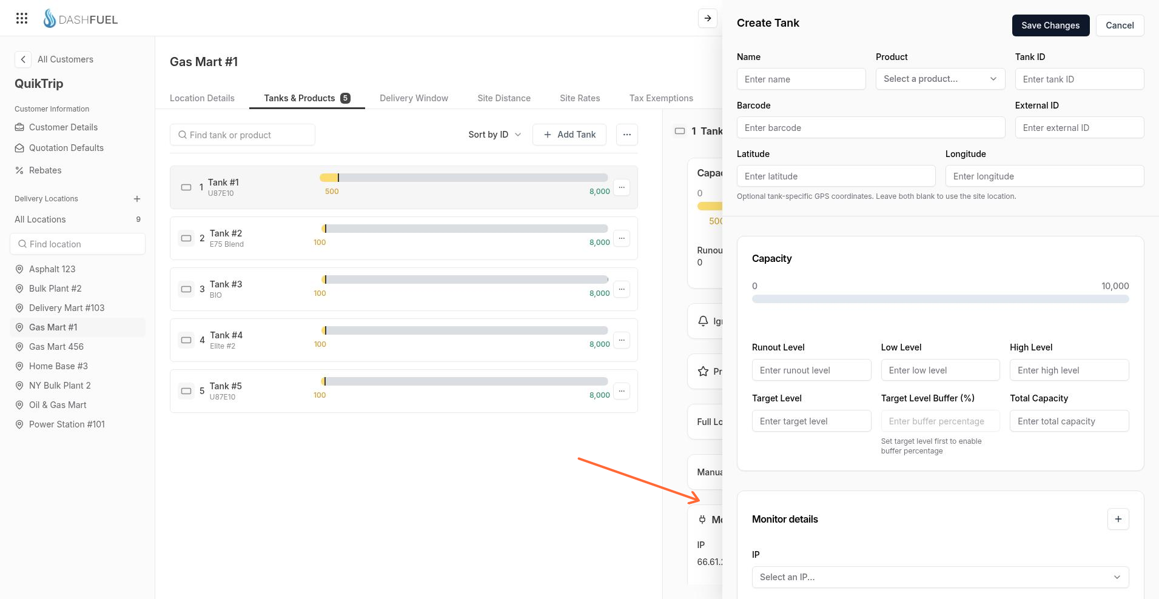This screenshot has height=599, width=1159.
Task: Click the Target Level input field
Action: (x=811, y=421)
